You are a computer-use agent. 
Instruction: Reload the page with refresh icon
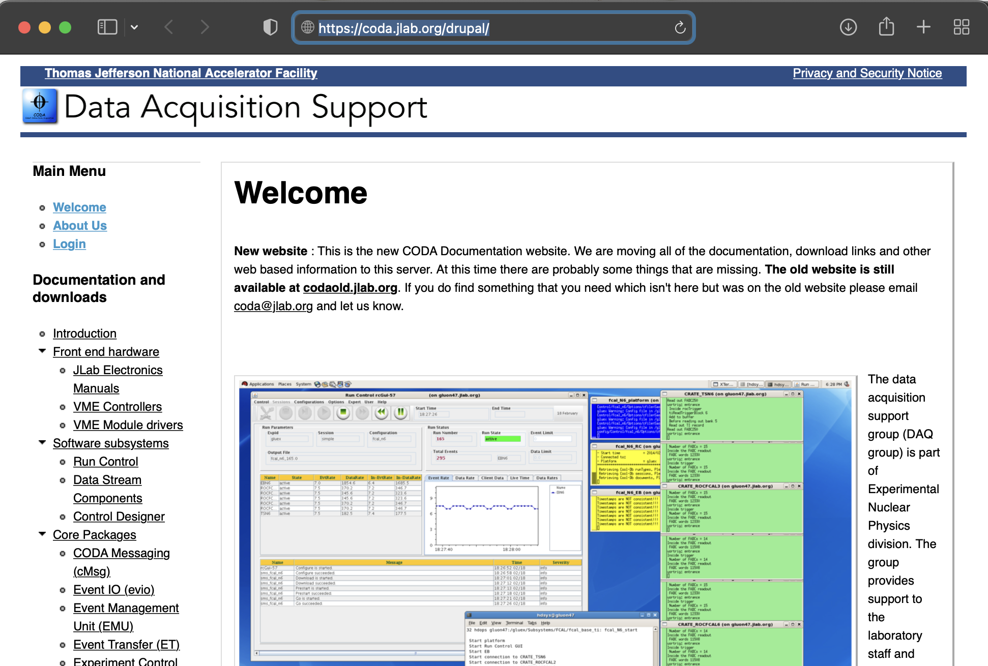[680, 27]
